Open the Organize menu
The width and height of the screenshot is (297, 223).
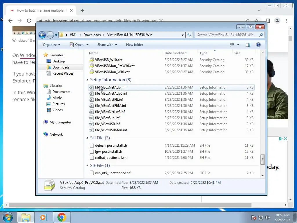point(52,45)
